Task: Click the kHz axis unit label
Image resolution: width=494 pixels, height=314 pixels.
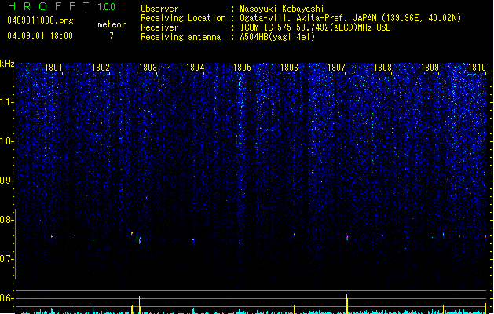Action: tap(7, 64)
